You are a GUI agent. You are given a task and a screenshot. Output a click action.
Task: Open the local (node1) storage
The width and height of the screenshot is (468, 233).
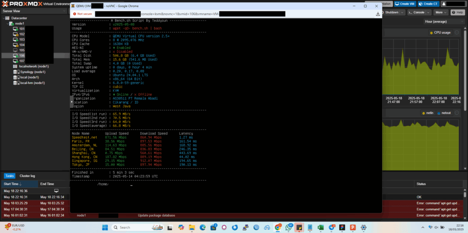point(28,77)
